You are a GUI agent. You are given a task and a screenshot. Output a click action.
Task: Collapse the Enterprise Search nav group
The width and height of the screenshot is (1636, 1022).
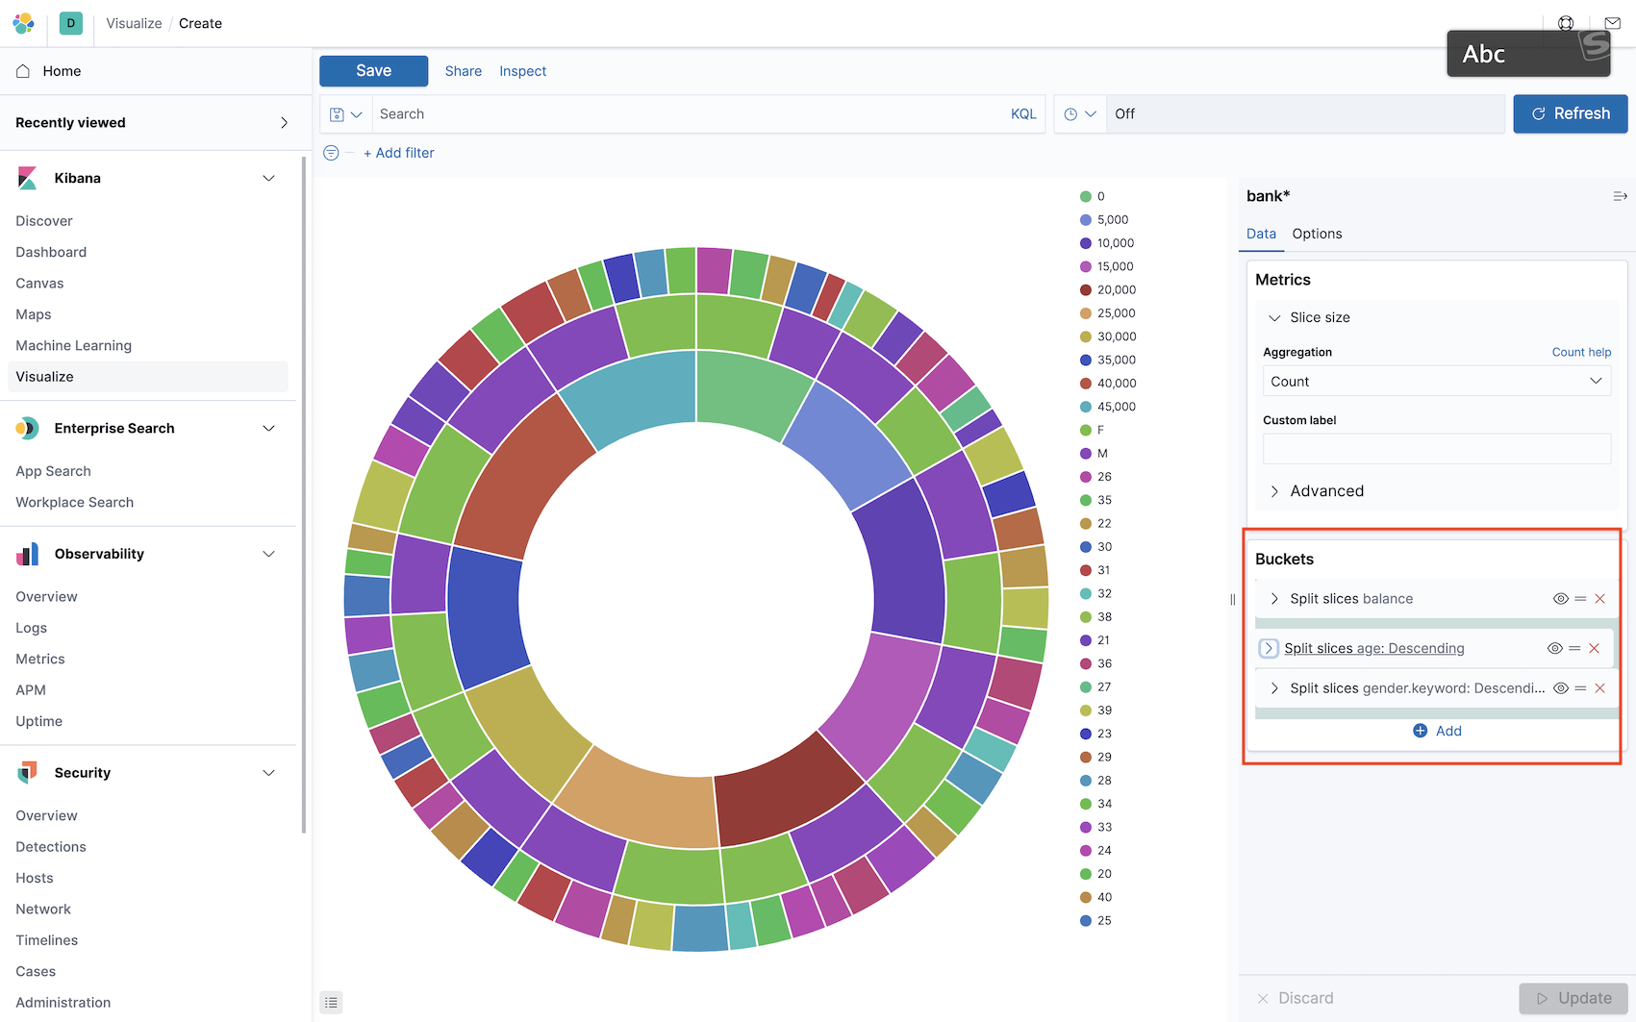[269, 428]
